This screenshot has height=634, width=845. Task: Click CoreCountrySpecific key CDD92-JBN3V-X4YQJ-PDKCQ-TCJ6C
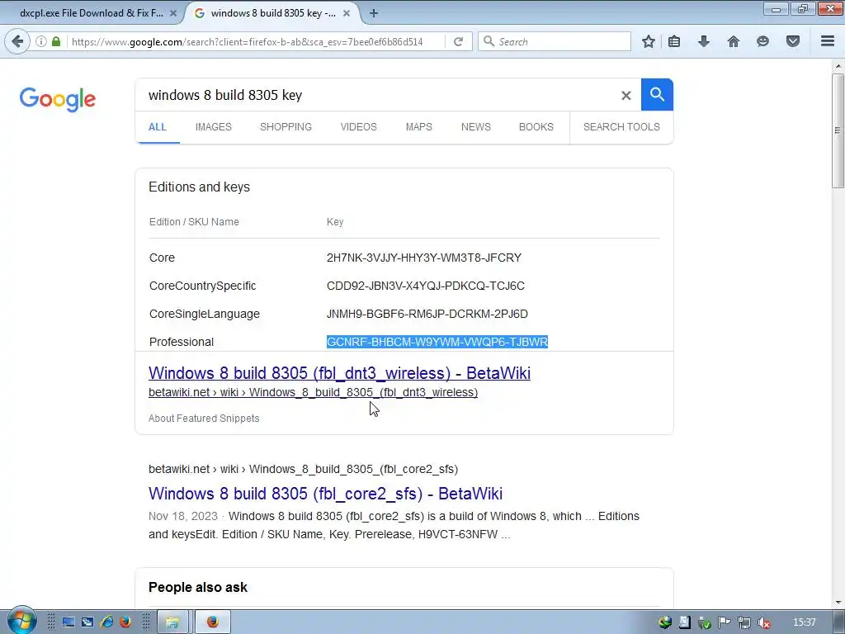(x=426, y=286)
